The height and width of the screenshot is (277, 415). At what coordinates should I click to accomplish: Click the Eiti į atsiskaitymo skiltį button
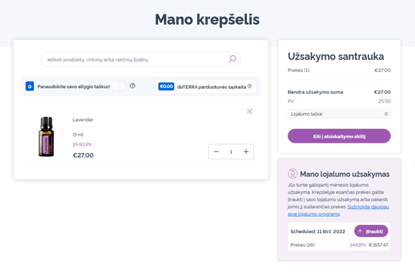339,136
